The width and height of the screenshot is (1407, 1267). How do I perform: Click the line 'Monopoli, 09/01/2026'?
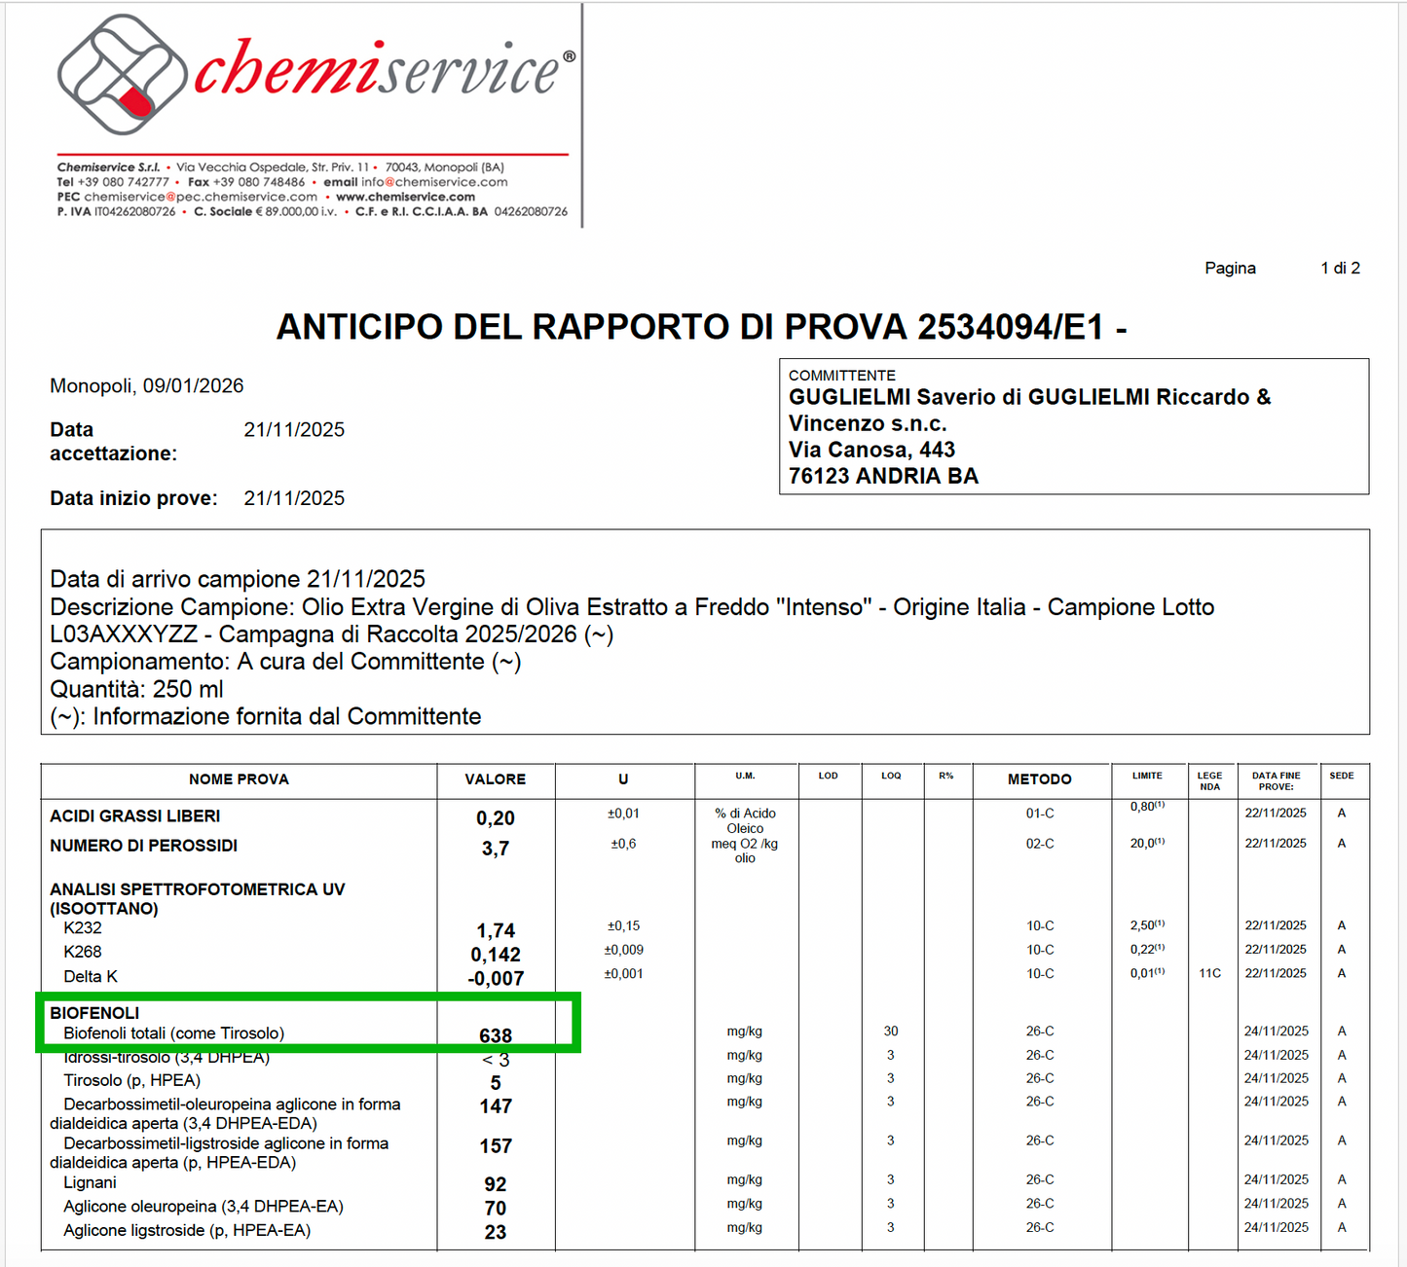(x=147, y=386)
